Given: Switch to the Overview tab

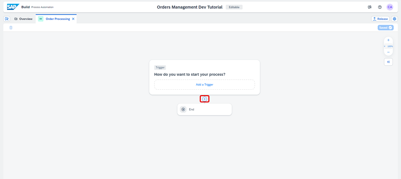Looking at the screenshot, I should click(x=23, y=19).
